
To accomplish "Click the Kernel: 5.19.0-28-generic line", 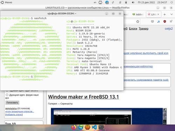I will pyautogui.click(x=86, y=34).
